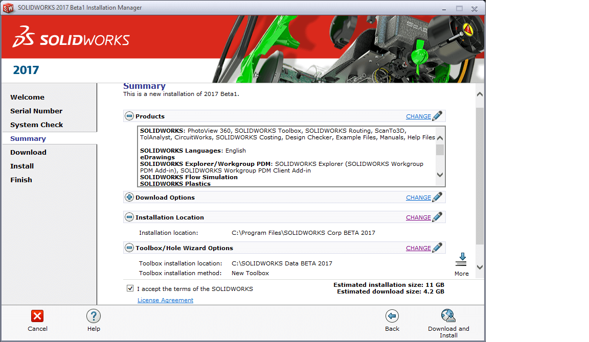Click the SOLIDWORKS title bar app icon
The width and height of the screenshot is (589, 342).
(x=8, y=8)
